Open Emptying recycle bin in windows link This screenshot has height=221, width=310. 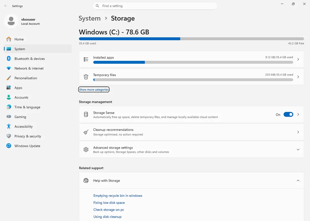118,196
